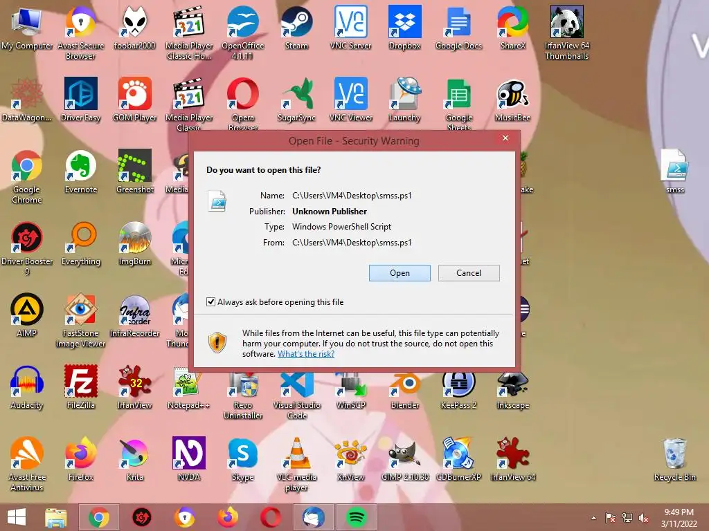Select the AIMP desktop shortcut
The width and height of the screenshot is (709, 531).
click(x=27, y=315)
